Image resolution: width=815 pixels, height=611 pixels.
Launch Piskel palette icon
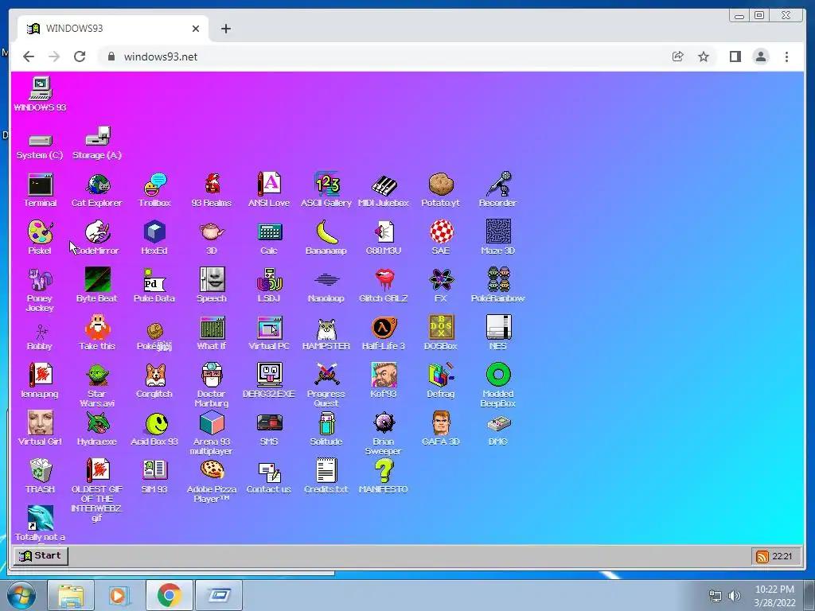point(40,237)
